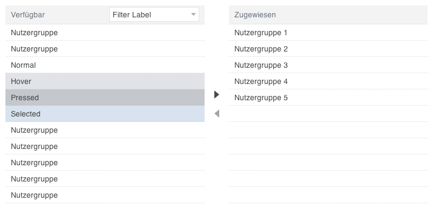Select the Normal list item
The image size is (433, 214).
pyautogui.click(x=105, y=65)
